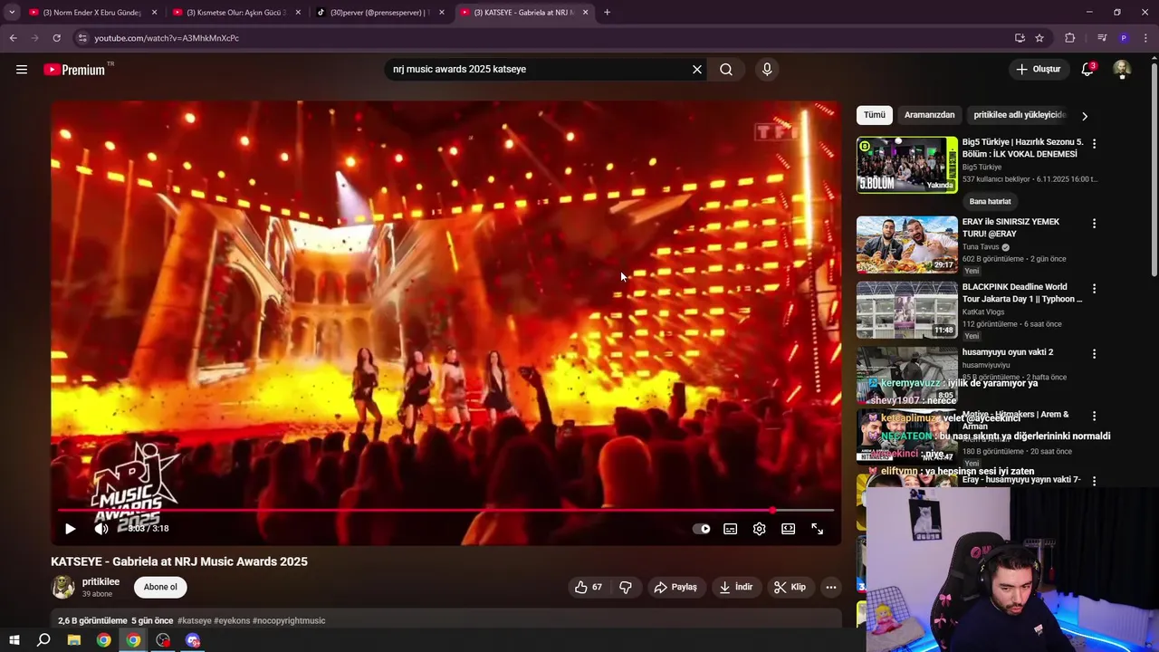
Task: Show more filter chips with arrow
Action: [x=1085, y=116]
